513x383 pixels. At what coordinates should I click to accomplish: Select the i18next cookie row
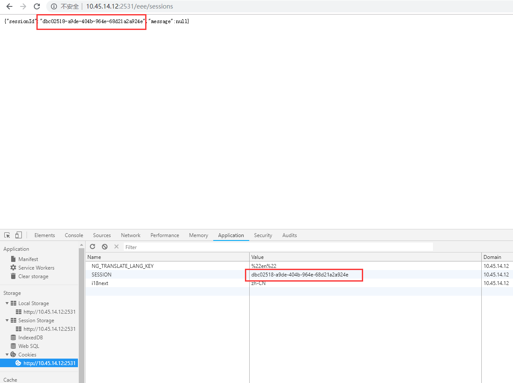coord(299,283)
